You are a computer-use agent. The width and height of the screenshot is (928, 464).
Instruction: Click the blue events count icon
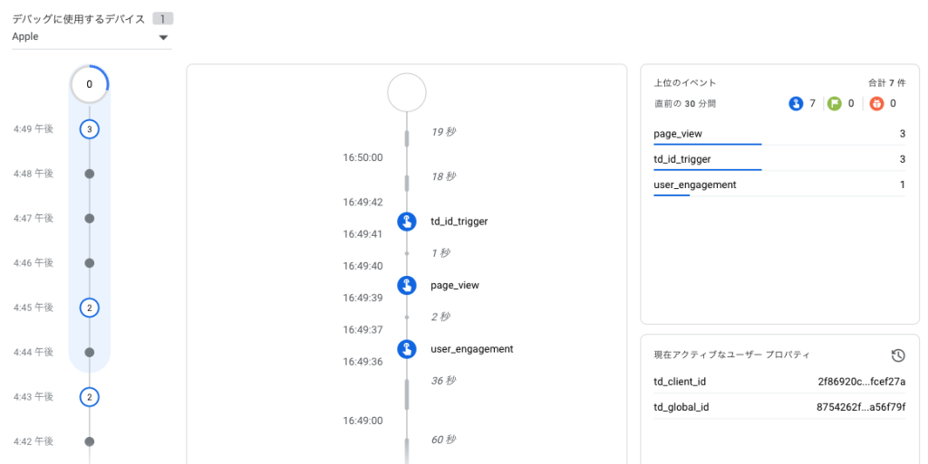point(796,104)
